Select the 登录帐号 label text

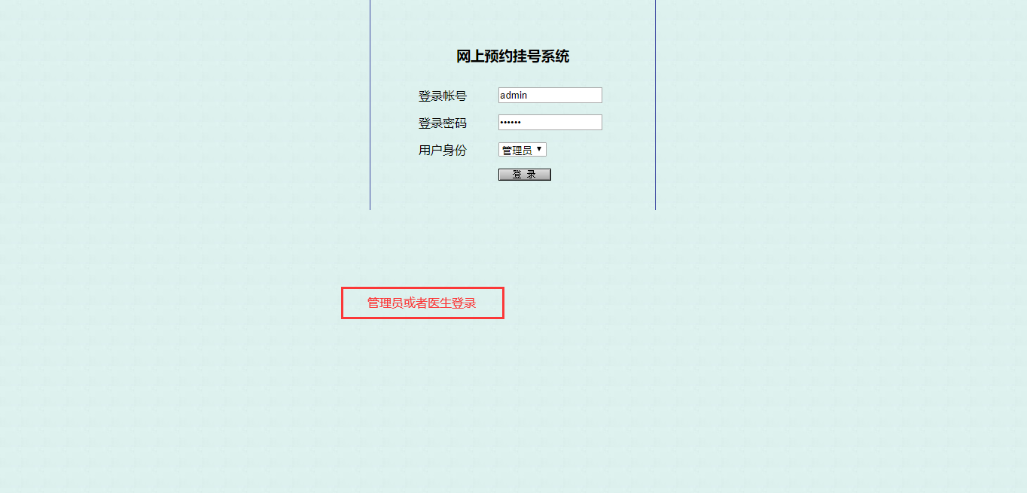coord(443,96)
